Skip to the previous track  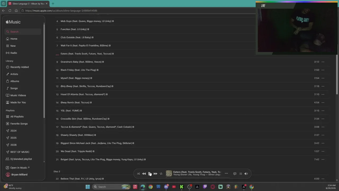pos(144,174)
